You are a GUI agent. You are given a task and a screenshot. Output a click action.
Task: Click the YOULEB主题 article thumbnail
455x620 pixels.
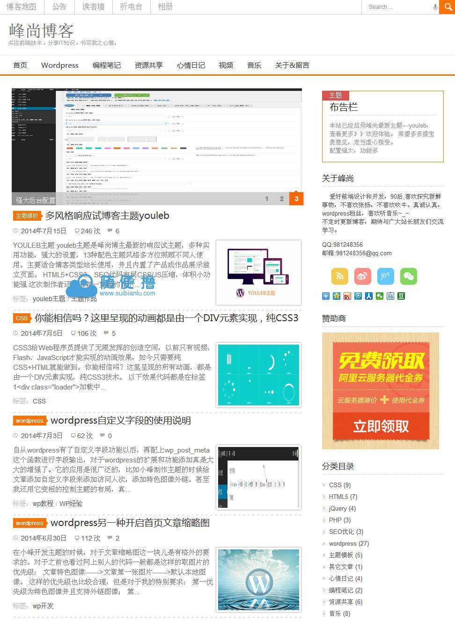(x=258, y=273)
